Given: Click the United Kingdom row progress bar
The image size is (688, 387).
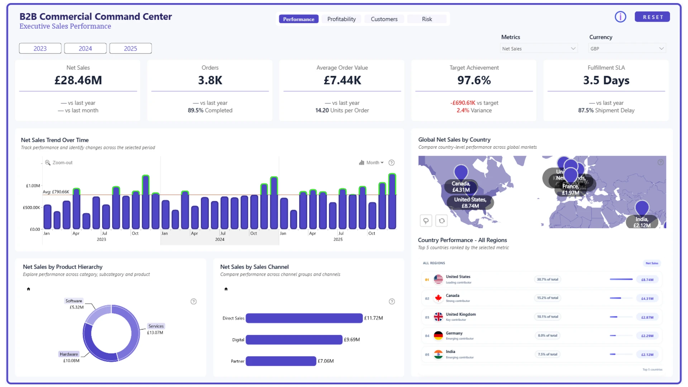Looking at the screenshot, I should [x=621, y=317].
